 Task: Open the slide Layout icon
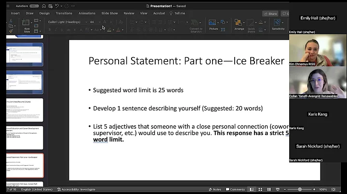36,21
